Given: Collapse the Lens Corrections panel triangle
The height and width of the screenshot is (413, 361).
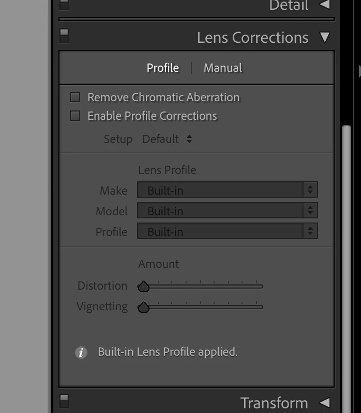Looking at the screenshot, I should click(x=325, y=37).
